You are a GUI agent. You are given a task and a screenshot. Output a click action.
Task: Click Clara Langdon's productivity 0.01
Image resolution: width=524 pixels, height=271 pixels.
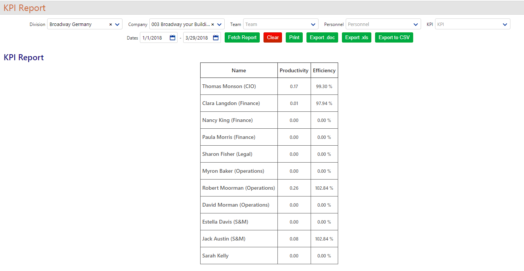pyautogui.click(x=294, y=104)
